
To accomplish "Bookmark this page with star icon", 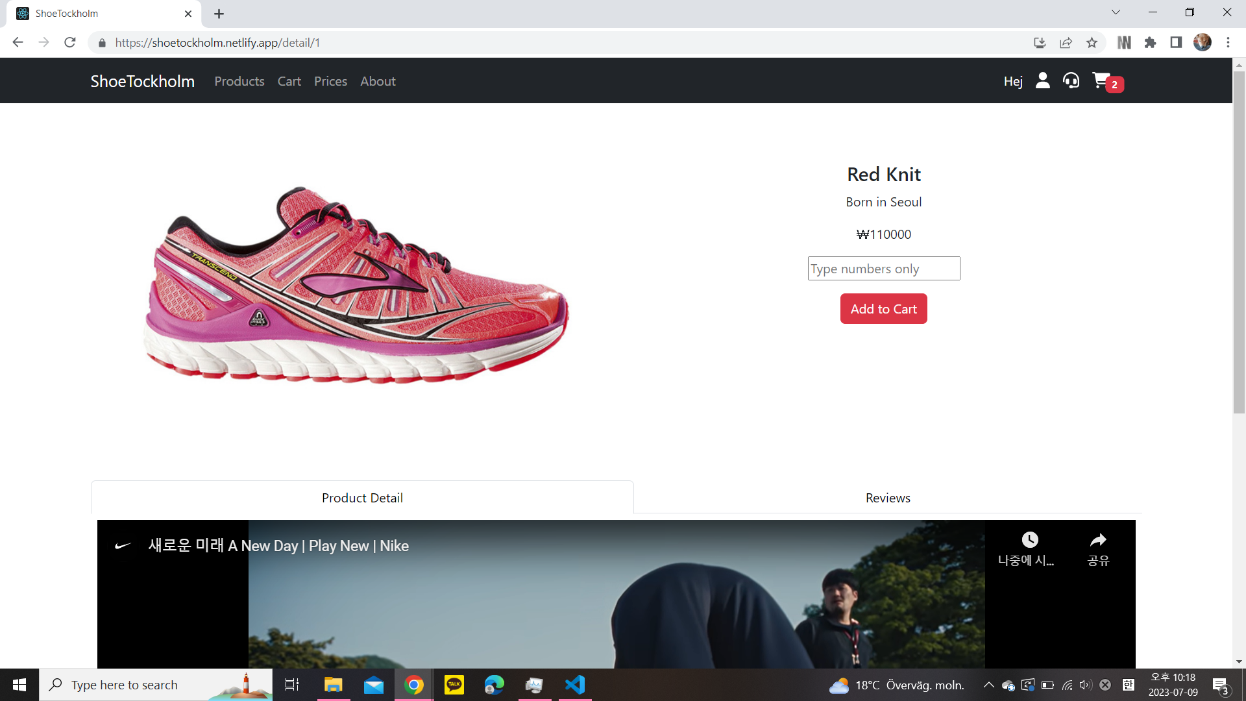I will click(x=1092, y=43).
